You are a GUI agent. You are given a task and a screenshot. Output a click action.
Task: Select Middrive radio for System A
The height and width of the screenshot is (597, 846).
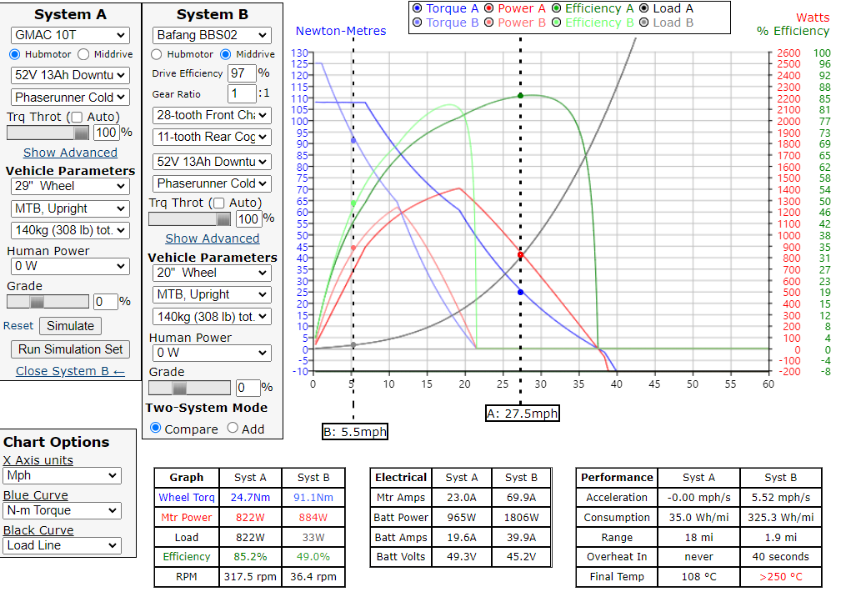point(83,54)
